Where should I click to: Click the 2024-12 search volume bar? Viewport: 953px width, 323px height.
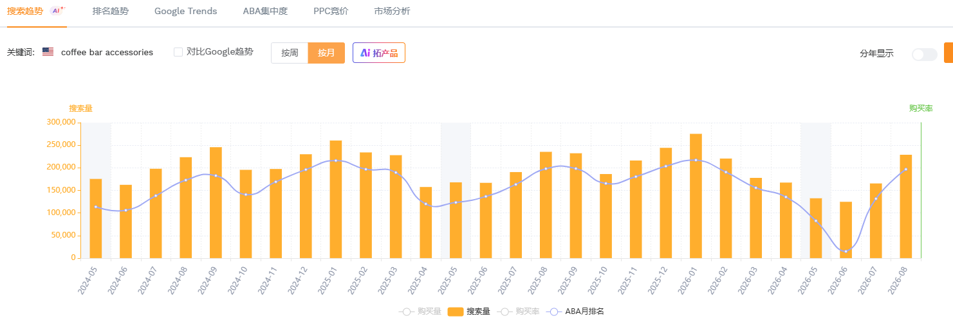(x=306, y=206)
